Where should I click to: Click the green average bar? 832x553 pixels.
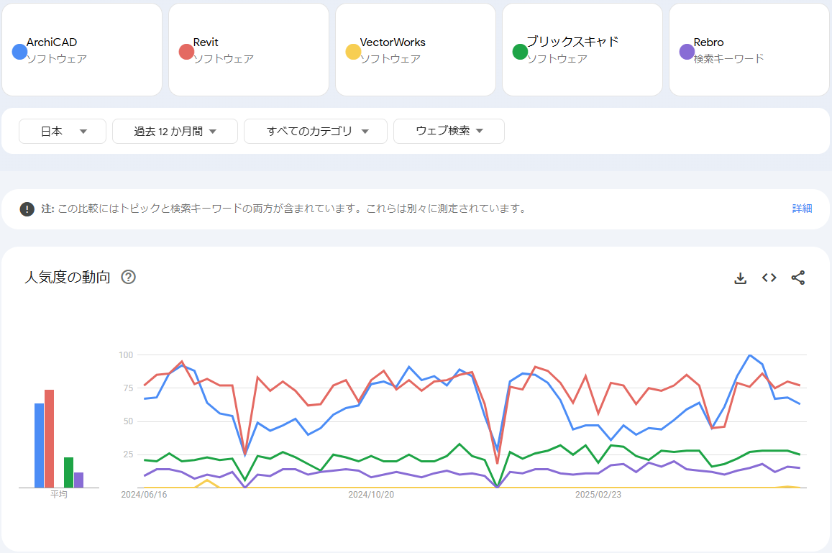click(x=68, y=472)
